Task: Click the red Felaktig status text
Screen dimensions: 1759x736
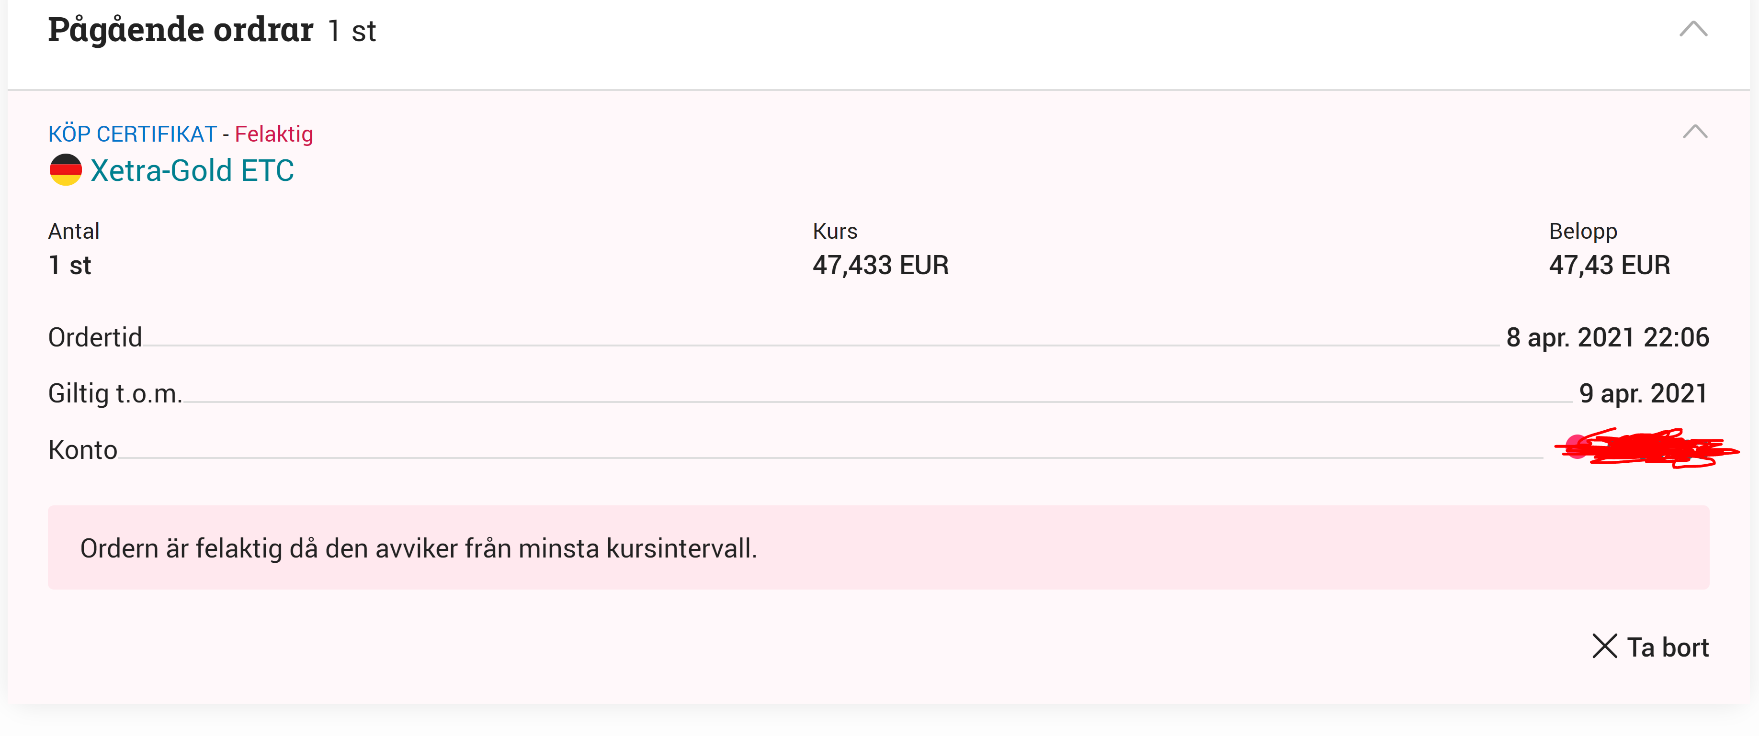Action: coord(274,134)
